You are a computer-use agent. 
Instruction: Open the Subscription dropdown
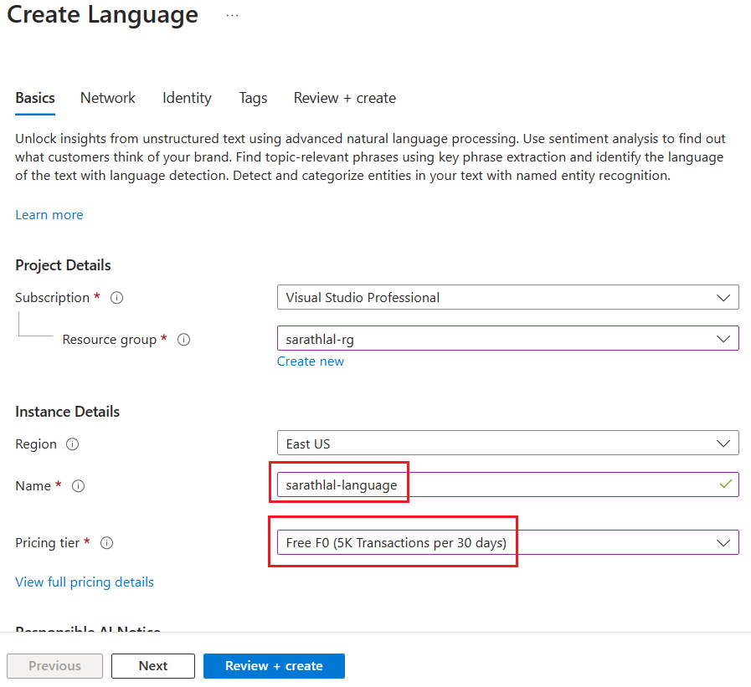coord(725,297)
